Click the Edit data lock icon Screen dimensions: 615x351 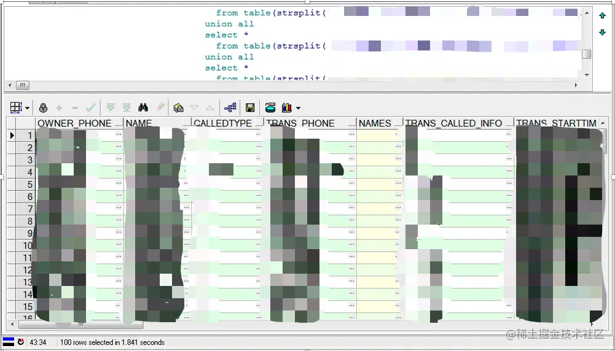[43, 108]
